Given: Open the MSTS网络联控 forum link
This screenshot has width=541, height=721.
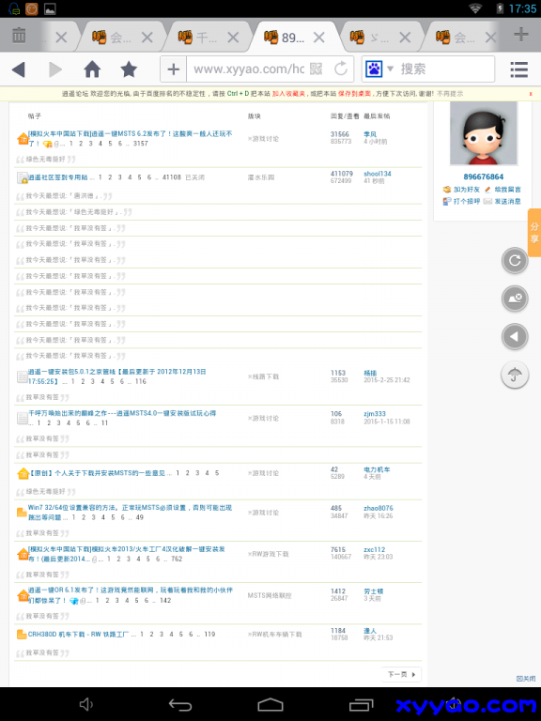Looking at the screenshot, I should 270,595.
